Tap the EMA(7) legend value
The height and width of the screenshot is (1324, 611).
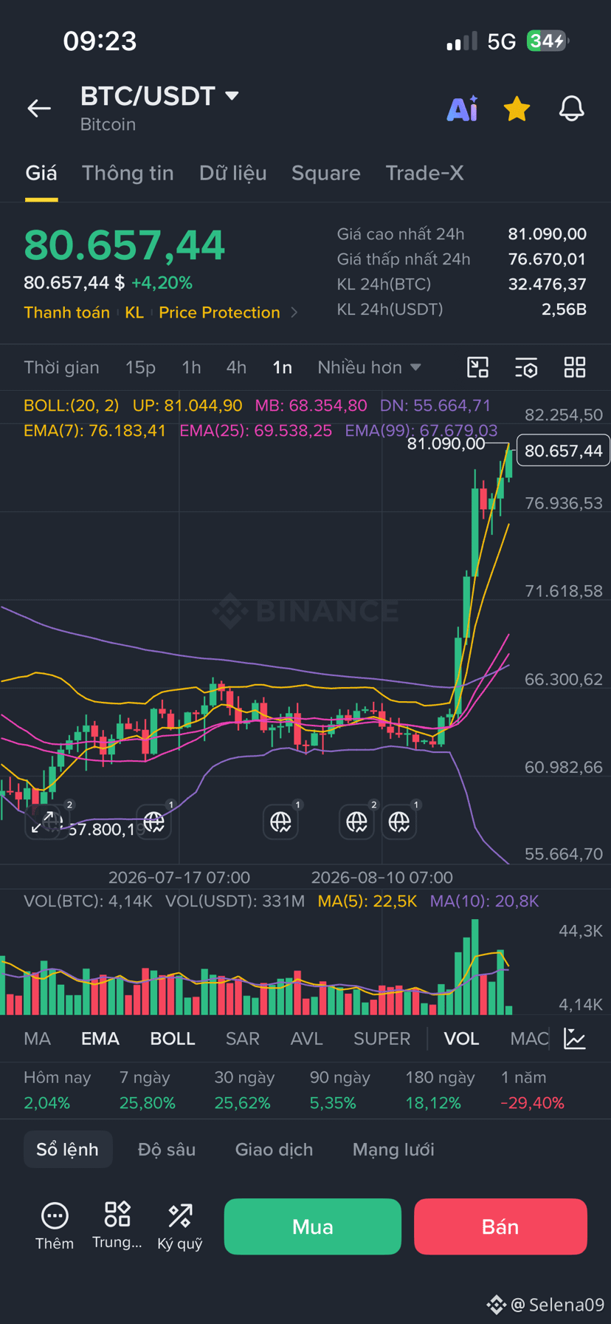[x=94, y=431]
